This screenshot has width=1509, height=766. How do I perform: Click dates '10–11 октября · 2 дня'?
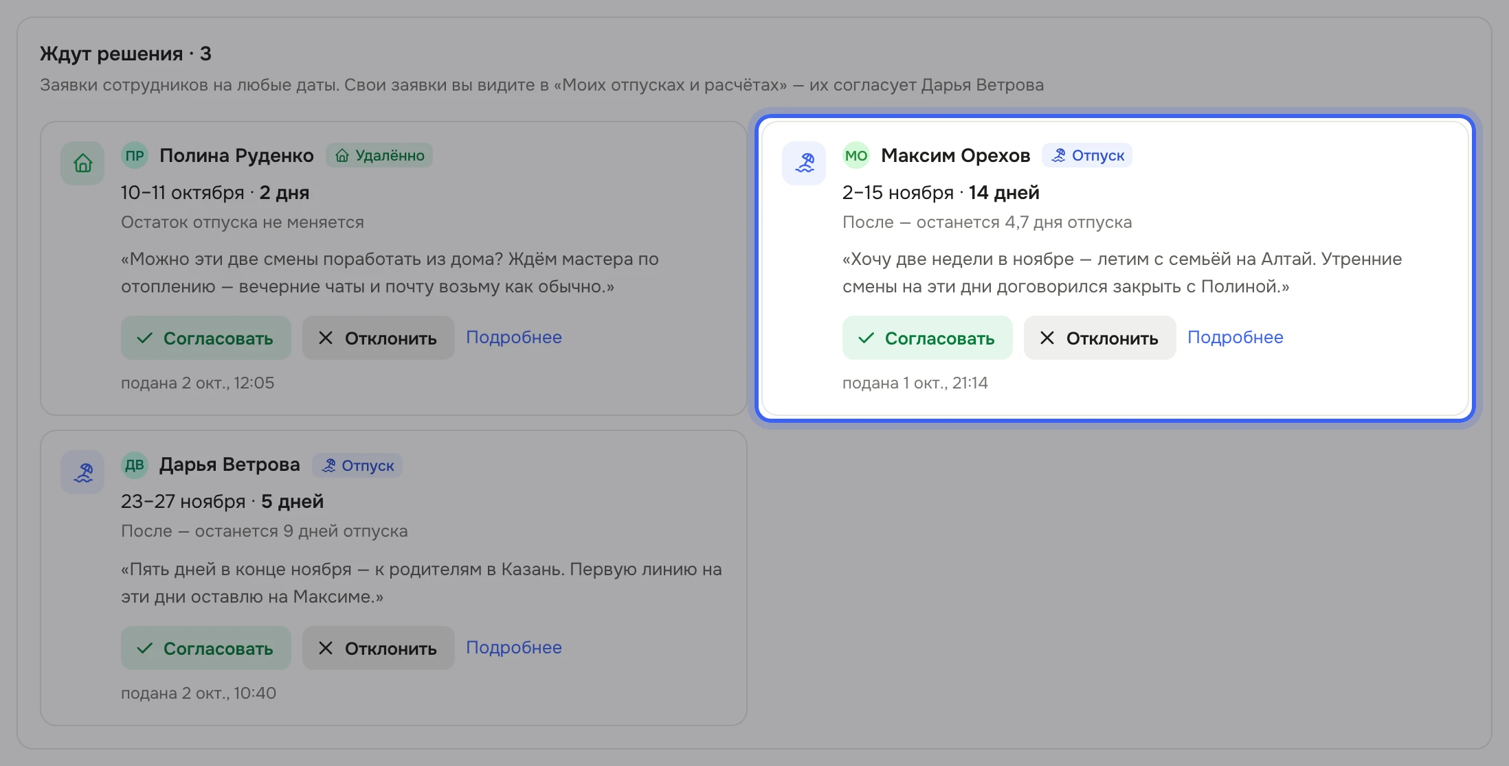tap(215, 193)
